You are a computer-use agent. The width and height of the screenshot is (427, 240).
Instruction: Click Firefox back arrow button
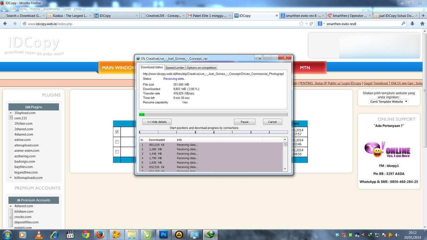[x=5, y=24]
